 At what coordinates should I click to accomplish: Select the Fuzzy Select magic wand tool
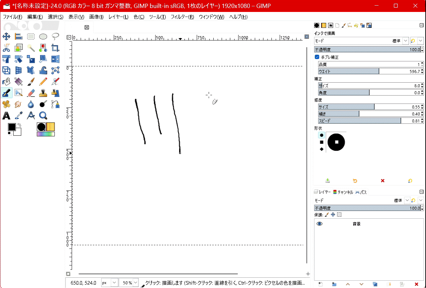coord(31,48)
